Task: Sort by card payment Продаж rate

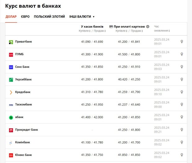Action: pyautogui.click(x=137, y=31)
